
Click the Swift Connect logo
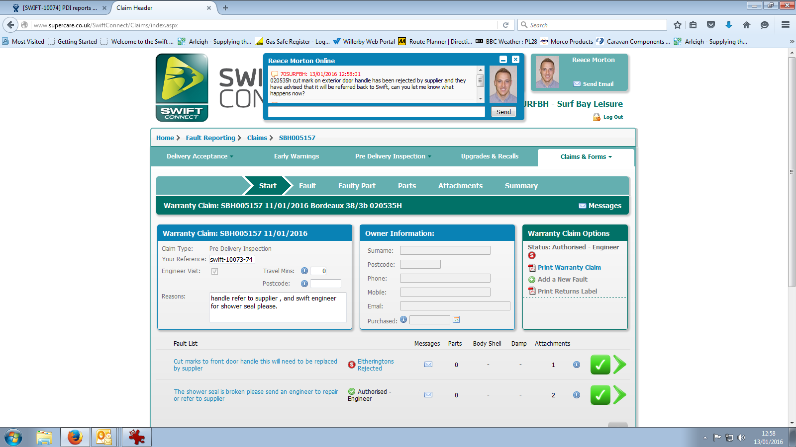tap(182, 87)
